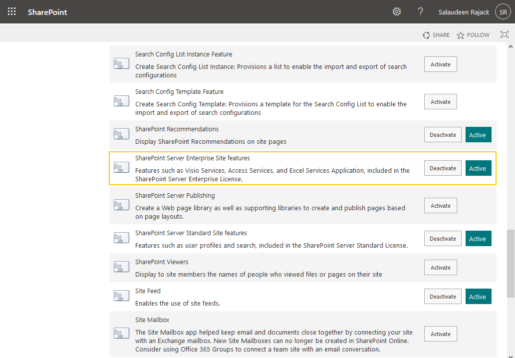
Task: Open the SR account avatar
Action: pyautogui.click(x=503, y=12)
